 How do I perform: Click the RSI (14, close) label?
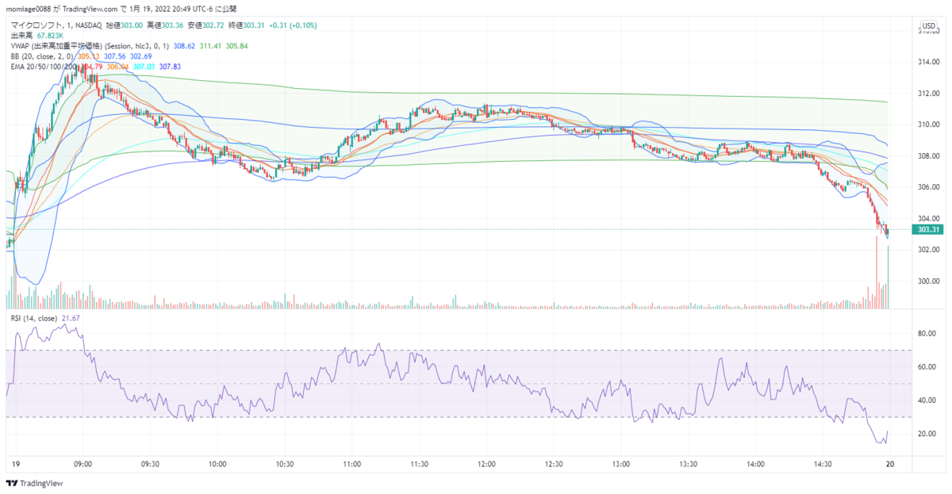pos(33,318)
